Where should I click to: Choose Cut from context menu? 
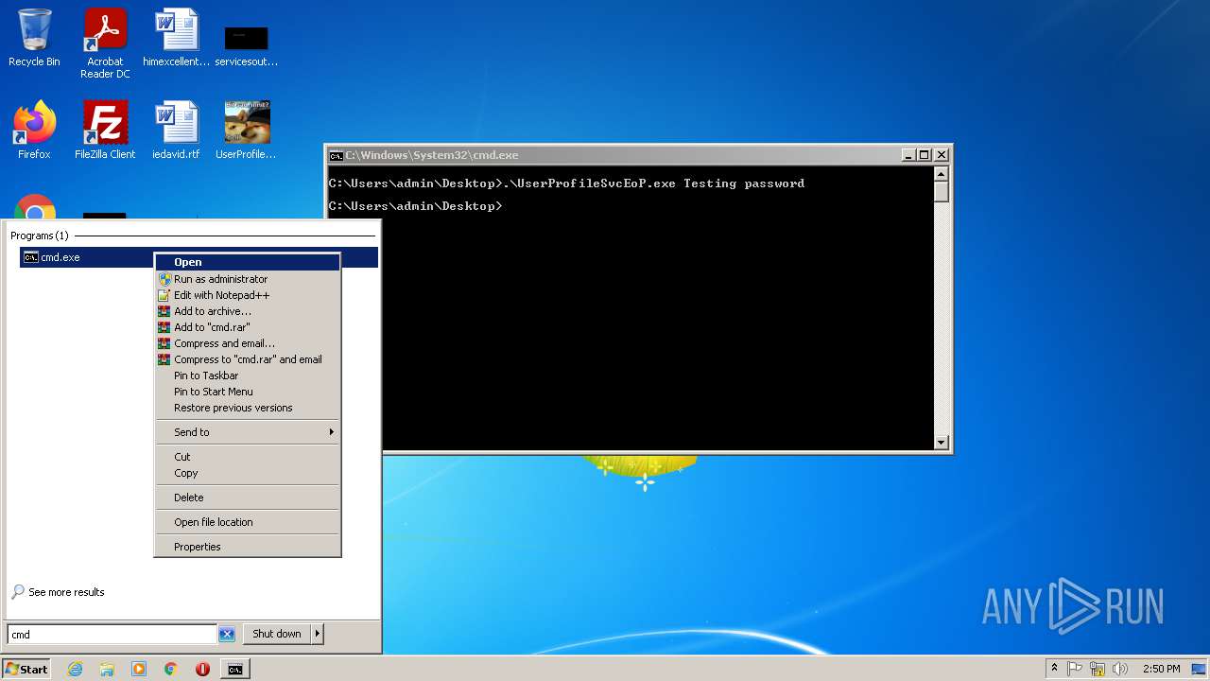[x=248, y=457]
